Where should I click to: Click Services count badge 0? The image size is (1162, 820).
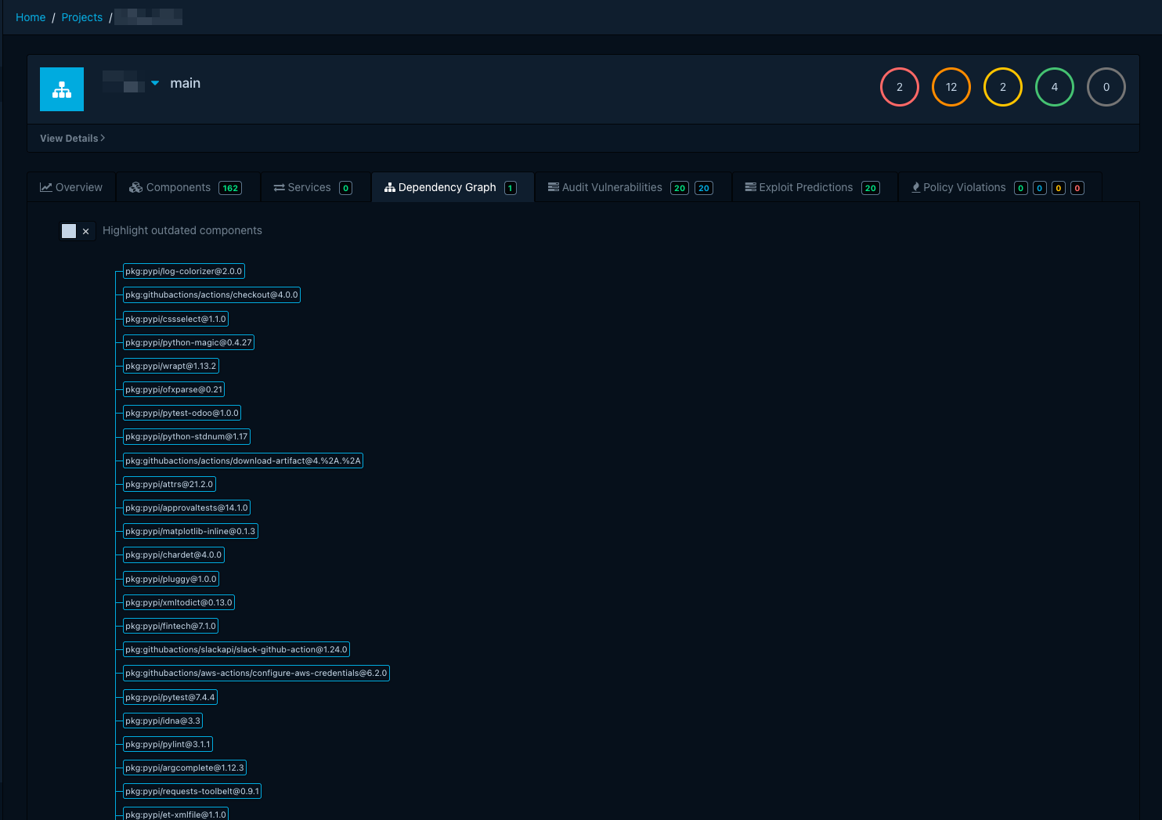(345, 188)
